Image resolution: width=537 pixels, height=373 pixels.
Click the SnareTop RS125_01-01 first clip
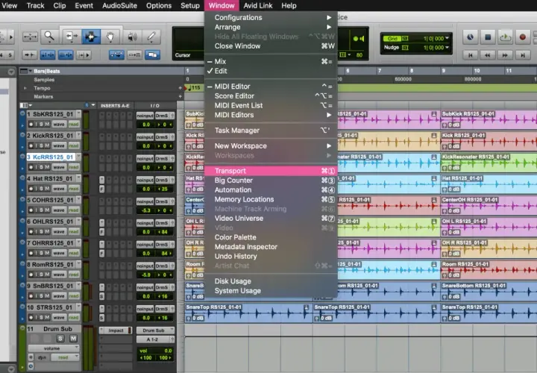click(x=248, y=313)
